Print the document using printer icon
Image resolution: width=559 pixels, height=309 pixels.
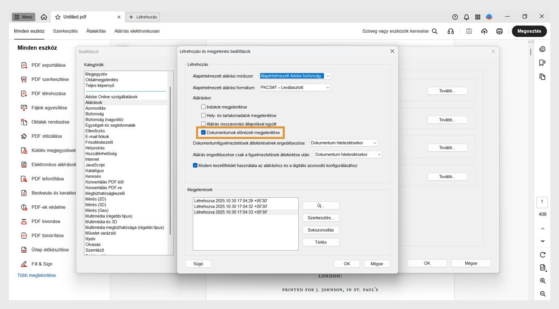point(499,31)
